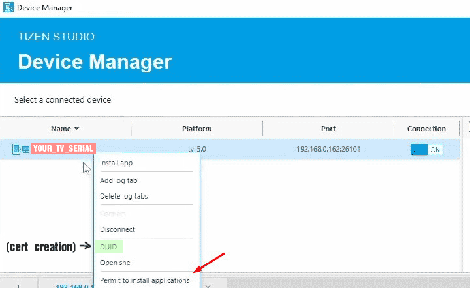Click the Device Manager title bar icon
The height and width of the screenshot is (288, 470).
click(8, 8)
